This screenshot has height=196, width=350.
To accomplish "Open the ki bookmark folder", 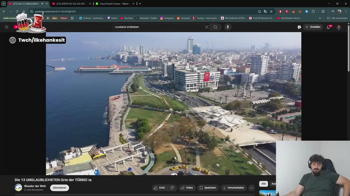I will [48, 18].
